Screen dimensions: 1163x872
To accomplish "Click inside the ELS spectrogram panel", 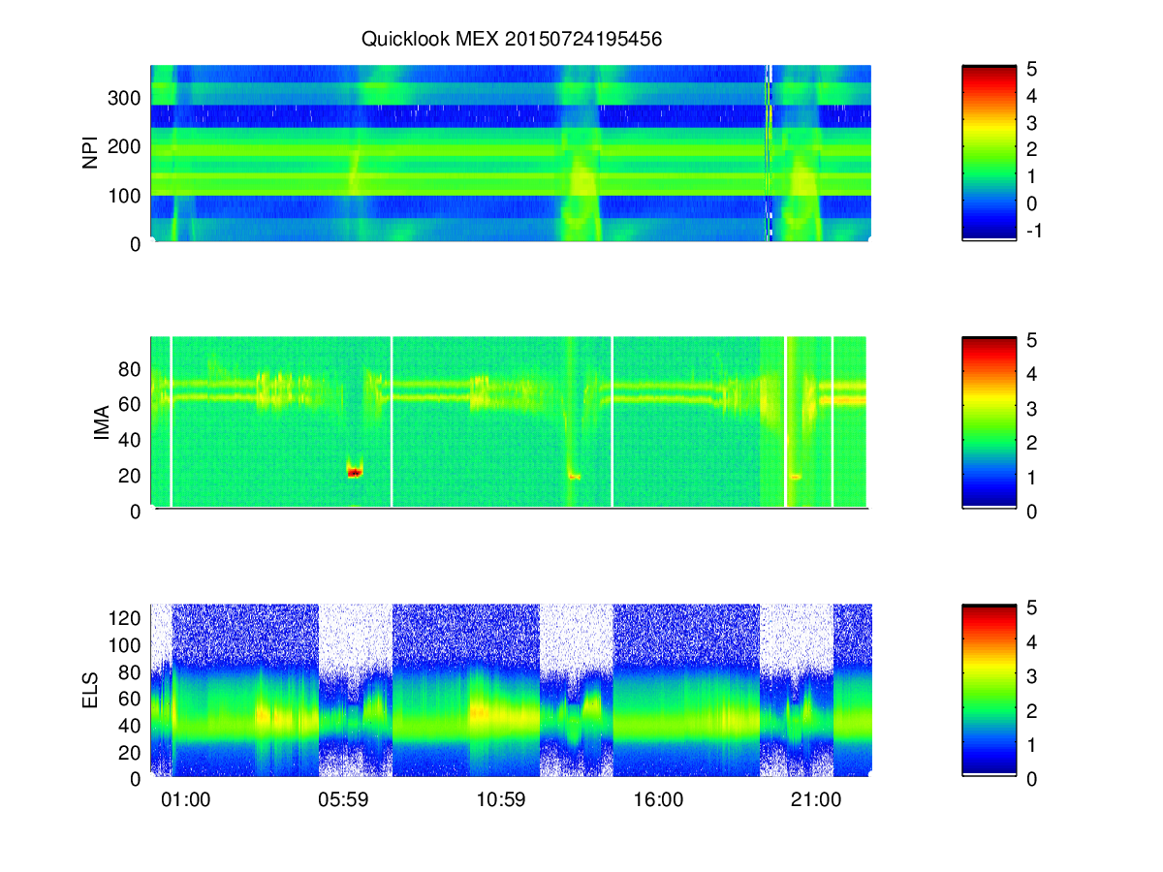I will click(x=511, y=690).
